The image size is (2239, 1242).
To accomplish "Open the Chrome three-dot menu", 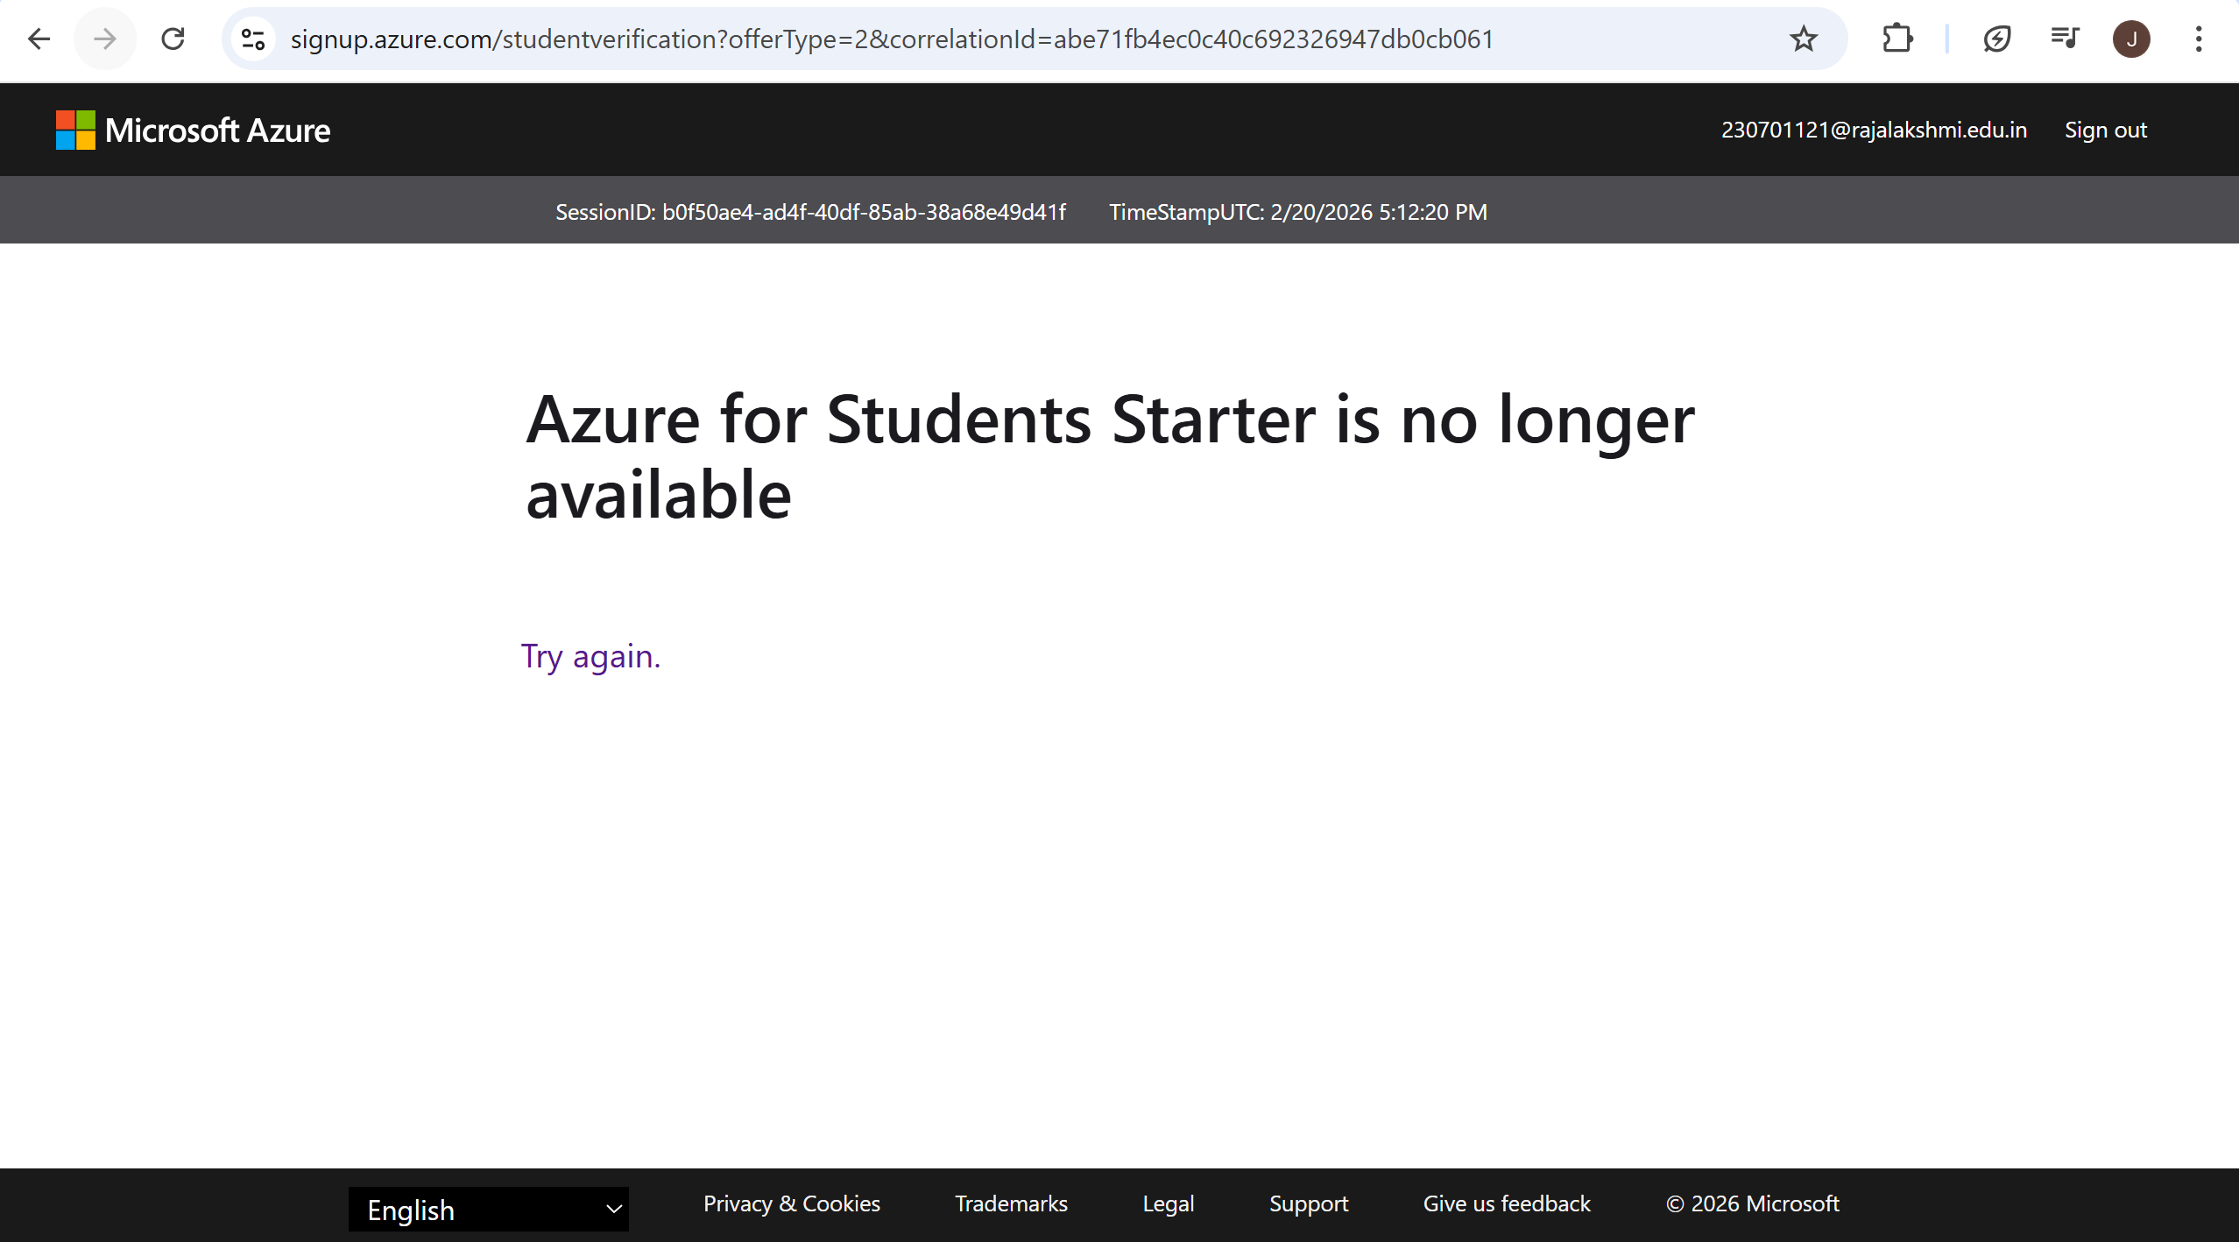I will pyautogui.click(x=2198, y=39).
